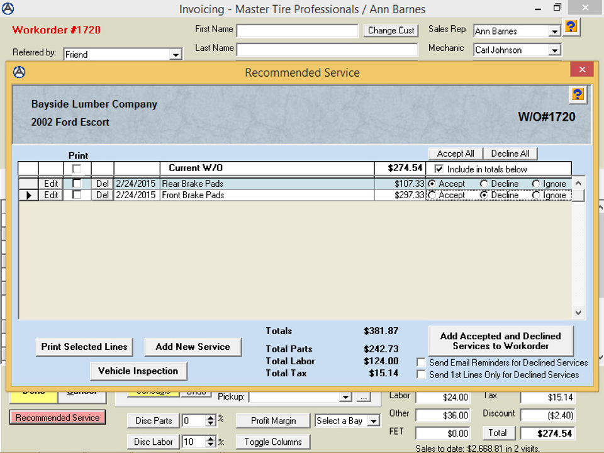Select Decline for Rear Brake Pads
The width and height of the screenshot is (604, 453).
pyautogui.click(x=484, y=184)
